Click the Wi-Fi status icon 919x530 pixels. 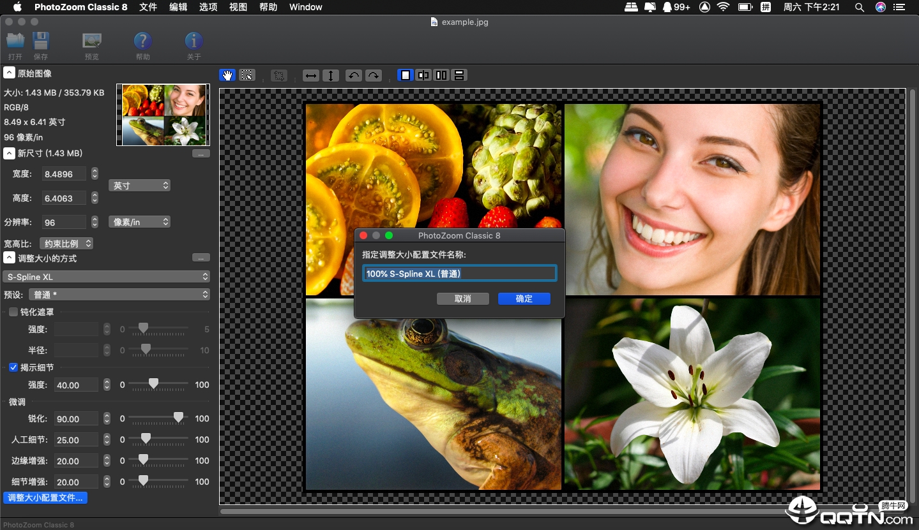pos(723,7)
